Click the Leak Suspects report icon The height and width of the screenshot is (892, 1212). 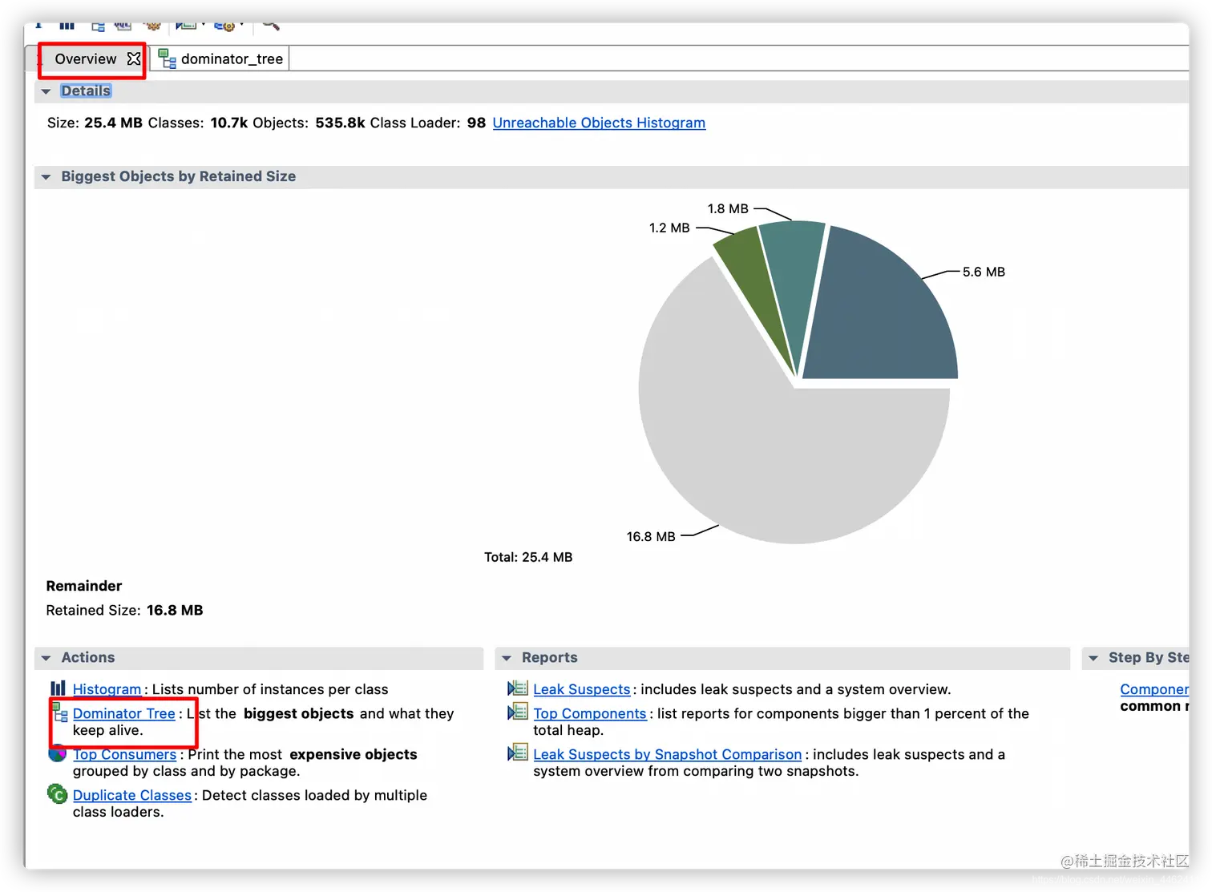[x=518, y=688]
